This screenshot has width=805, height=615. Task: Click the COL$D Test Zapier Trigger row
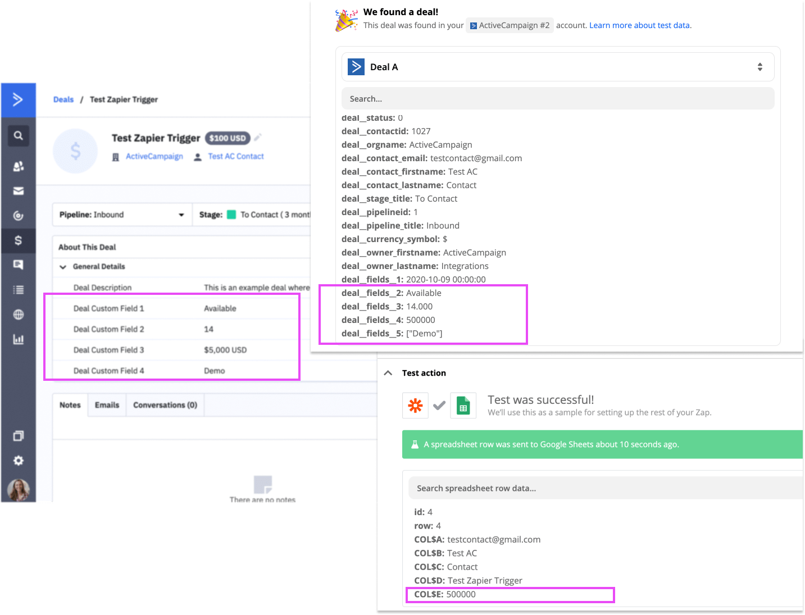[x=468, y=581]
